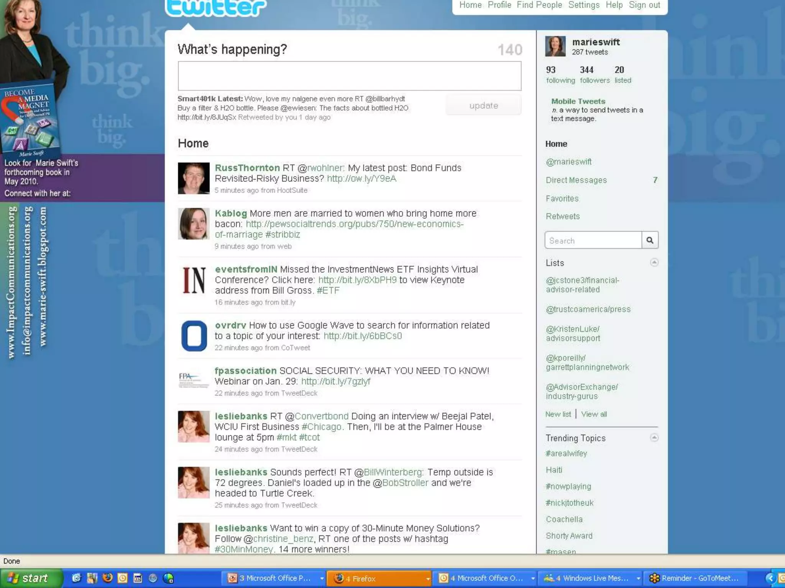This screenshot has width=785, height=588.
Task: Open the @marieswift mentions link
Action: [x=568, y=162]
